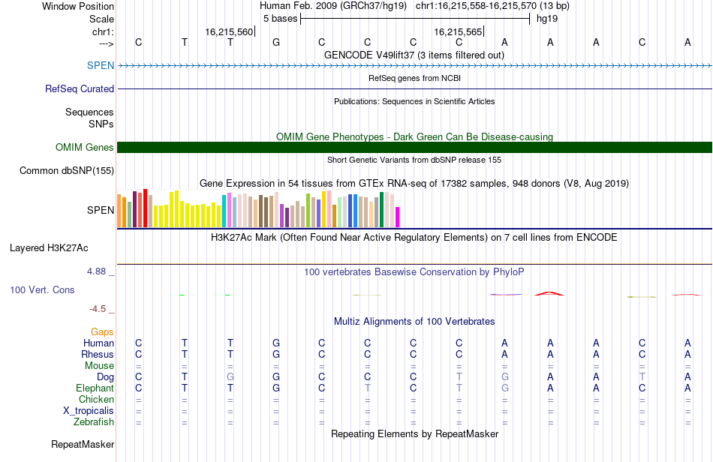Click 'Human Feb. 2009 (GRCh37/hg19)' assembly text
713x462 pixels.
pos(332,6)
